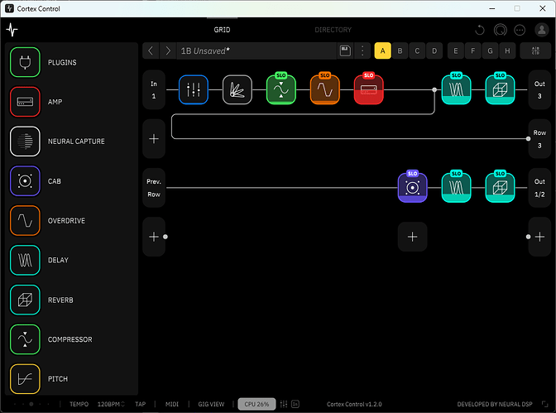Click the page indicator dots at the bottom left
This screenshot has height=413, width=556.
tap(31, 404)
